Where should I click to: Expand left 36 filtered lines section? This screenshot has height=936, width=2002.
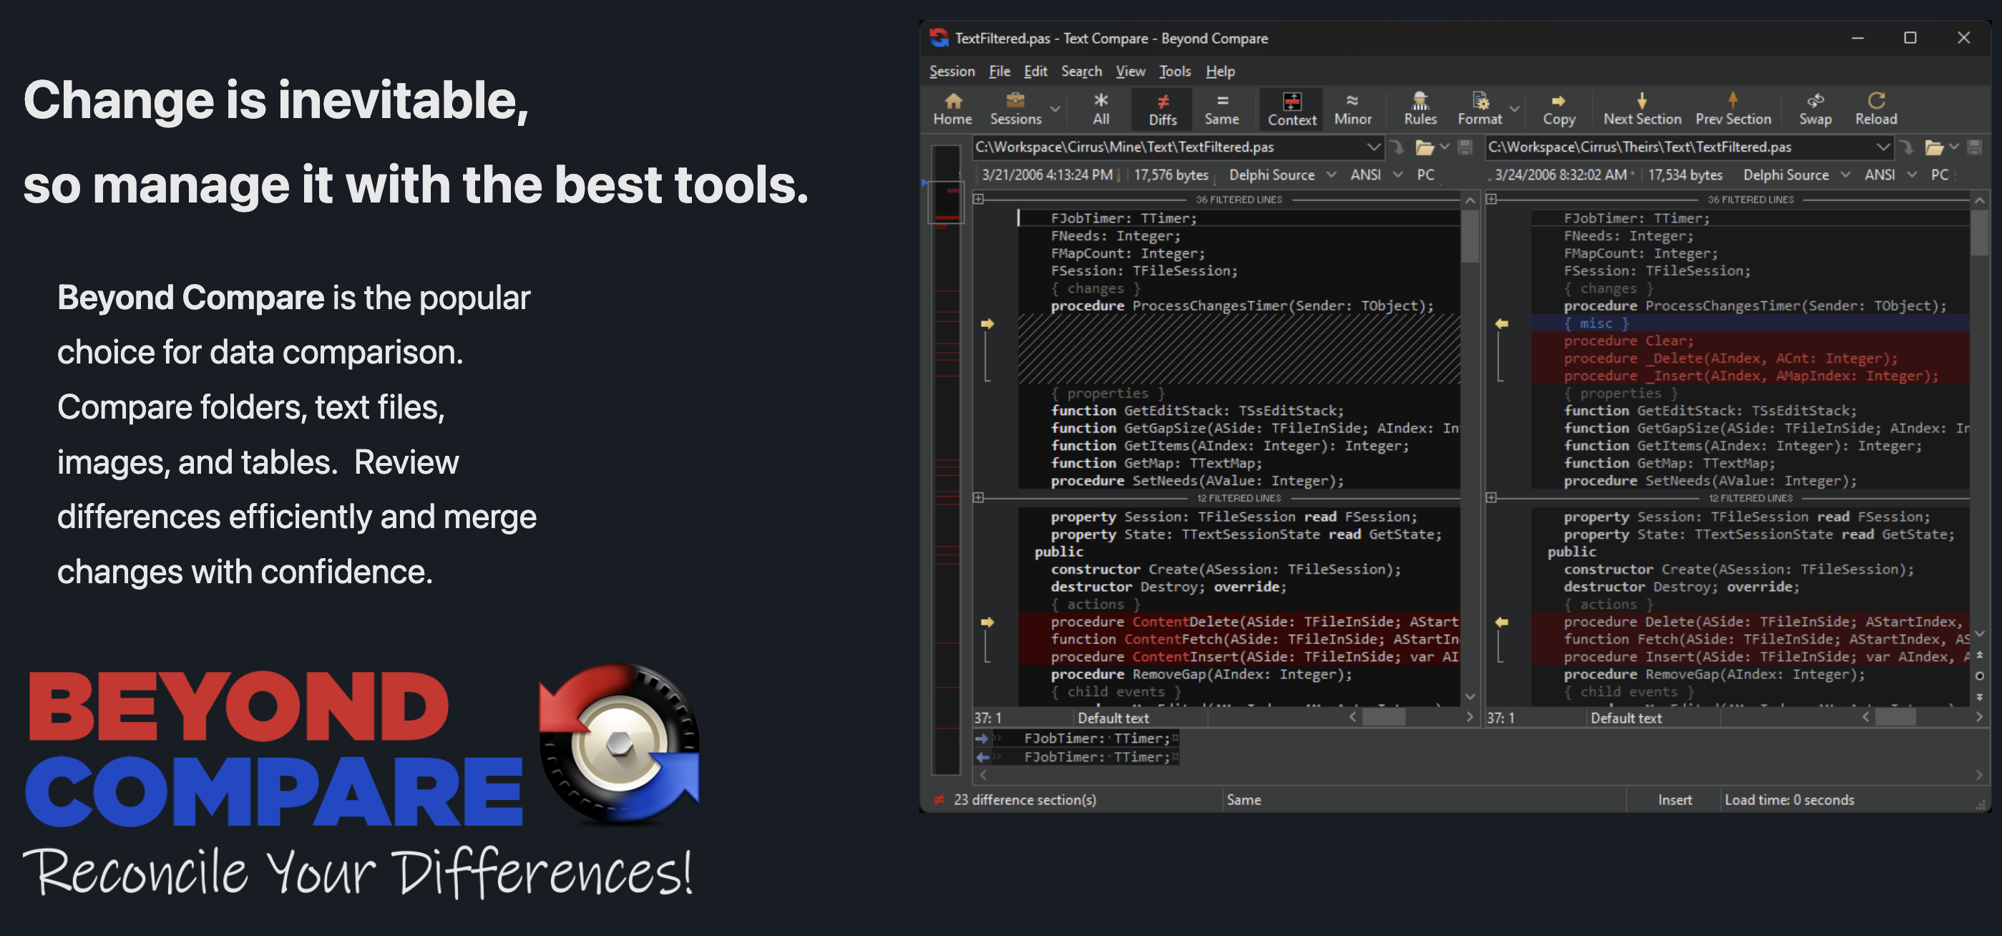(x=979, y=200)
